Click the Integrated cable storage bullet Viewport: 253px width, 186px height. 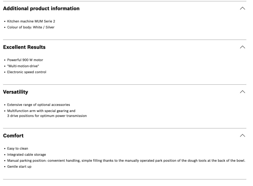26,155
